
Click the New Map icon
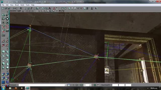(x=3, y=8)
